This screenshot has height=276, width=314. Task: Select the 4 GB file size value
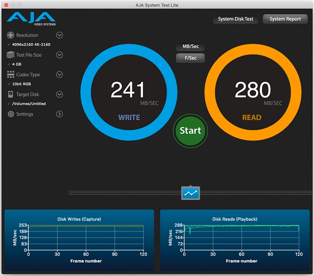(17, 64)
